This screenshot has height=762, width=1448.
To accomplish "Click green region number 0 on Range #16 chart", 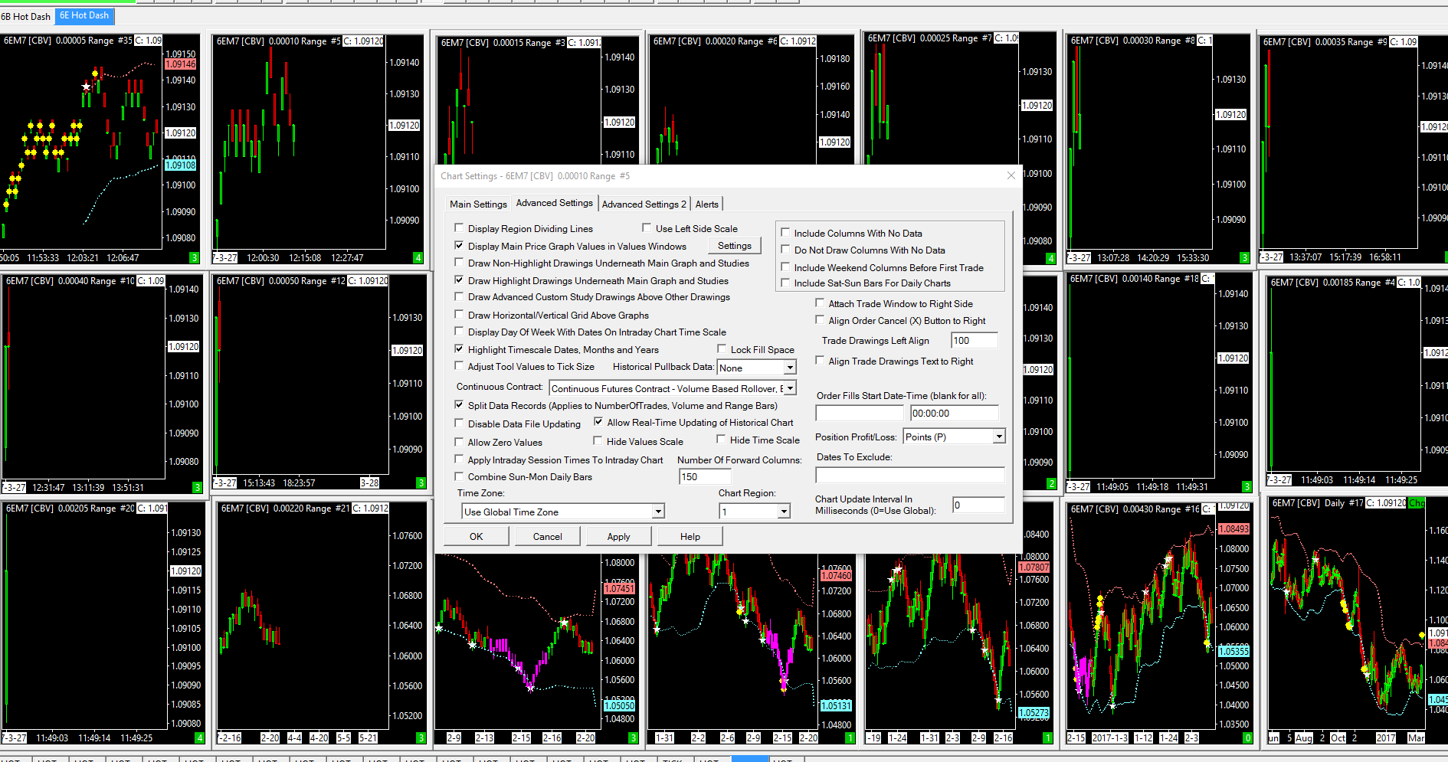I will pos(1247,738).
